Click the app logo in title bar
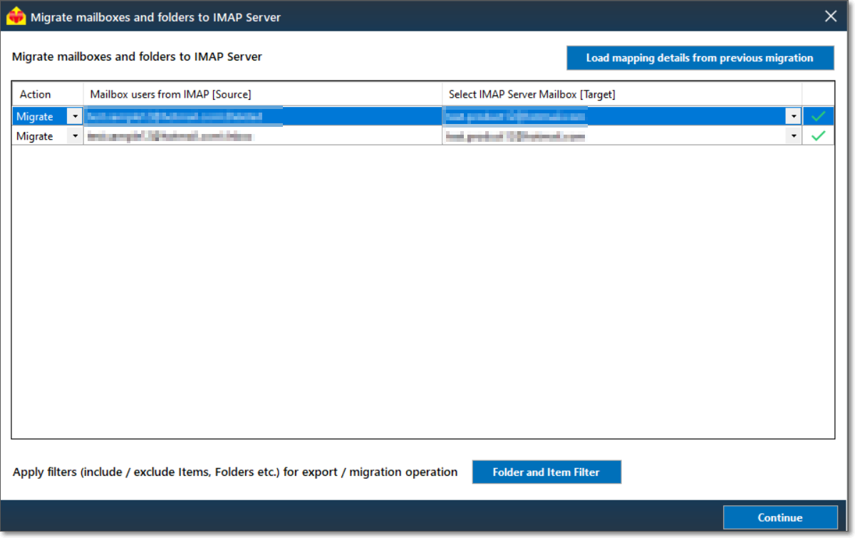 point(16,16)
